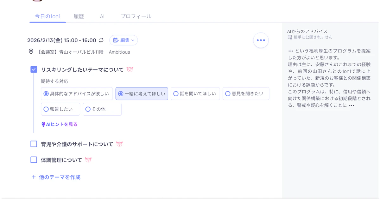Image resolution: width=380 pixels, height=199 pixels.
Task: Uncheck the リスキリングしたいテーマについて checkbox
Action: tap(34, 69)
